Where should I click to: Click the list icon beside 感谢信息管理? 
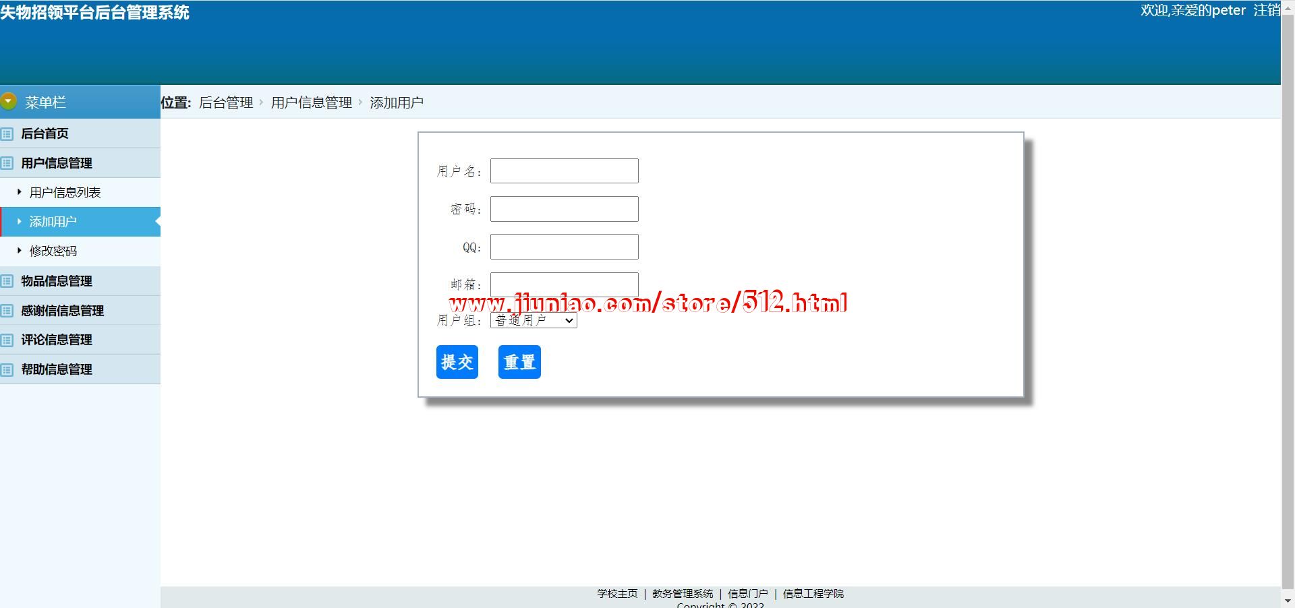pyautogui.click(x=7, y=311)
